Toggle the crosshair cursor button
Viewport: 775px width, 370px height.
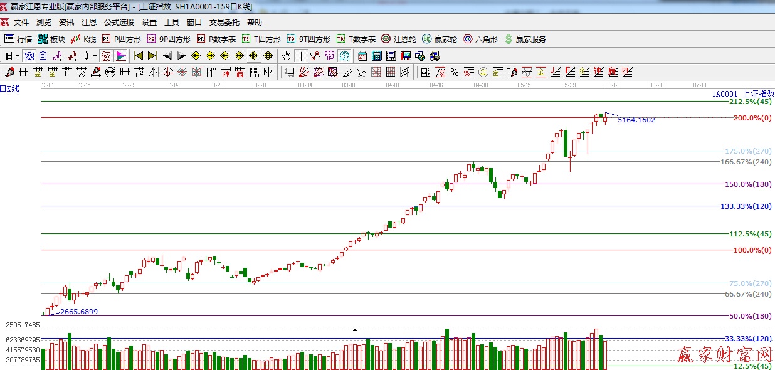[302, 56]
